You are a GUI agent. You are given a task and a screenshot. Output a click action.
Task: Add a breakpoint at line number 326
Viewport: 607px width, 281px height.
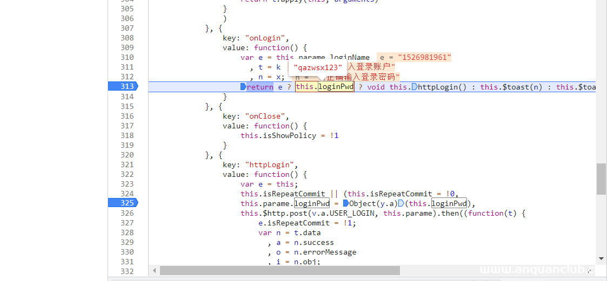[127, 213]
